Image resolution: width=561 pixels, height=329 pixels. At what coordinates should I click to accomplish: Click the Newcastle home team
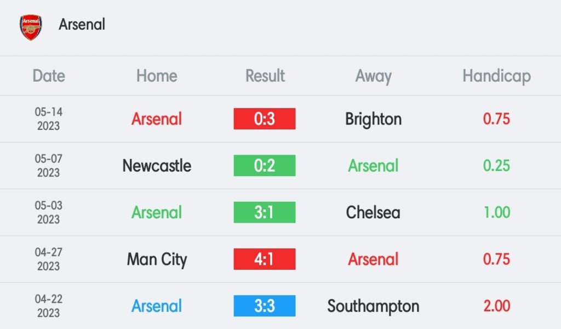coord(157,166)
